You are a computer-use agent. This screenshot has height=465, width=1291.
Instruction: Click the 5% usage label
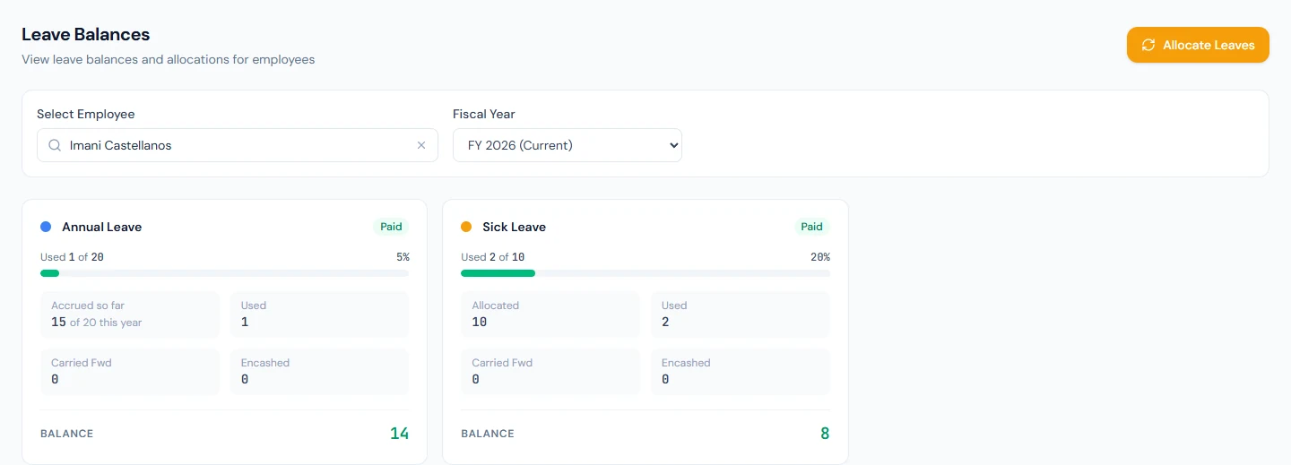point(403,257)
